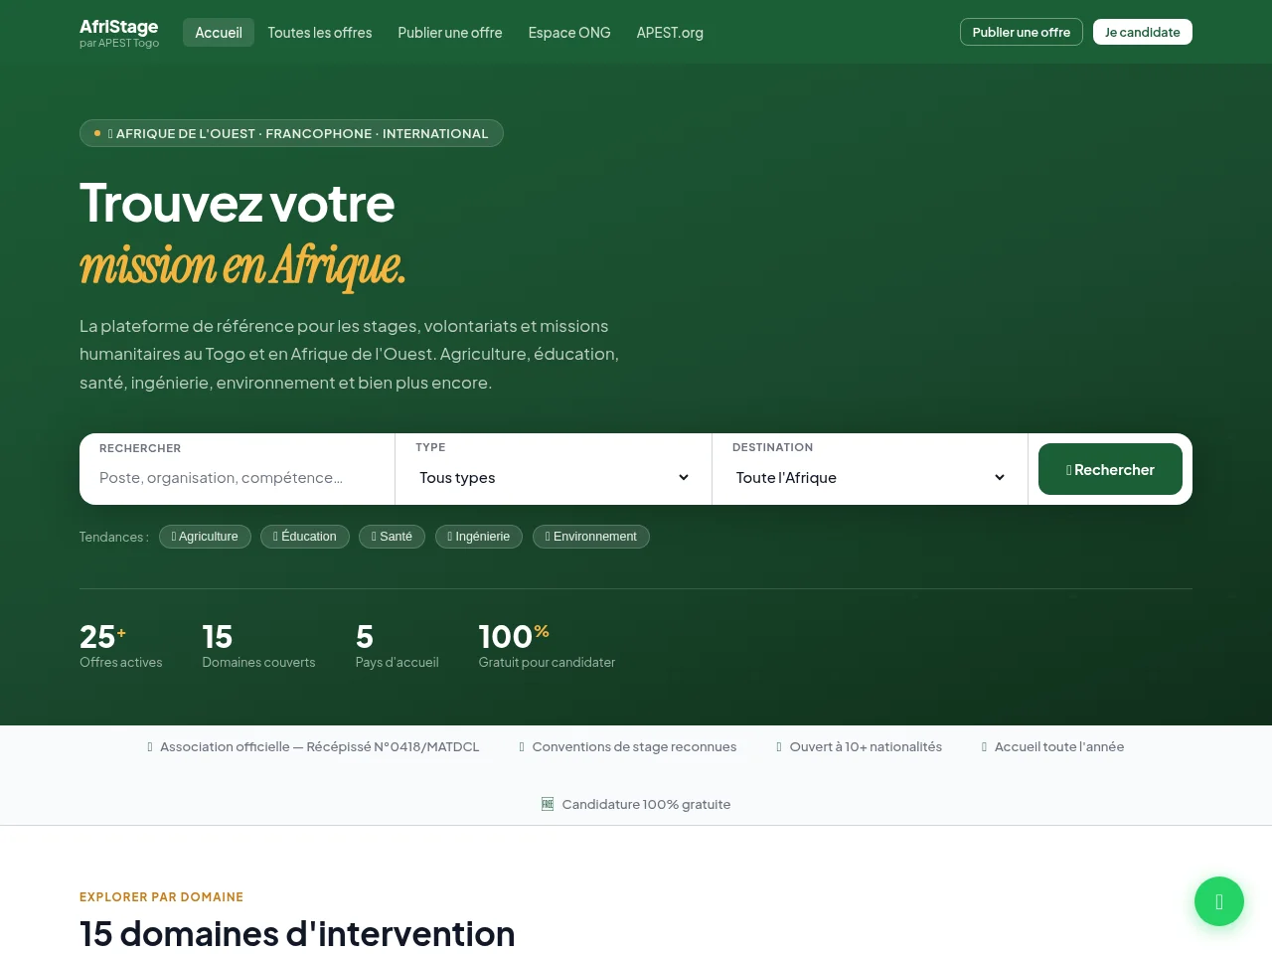Image resolution: width=1272 pixels, height=954 pixels.
Task: Click the 'Domaines couverts' stat label
Action: (x=258, y=662)
